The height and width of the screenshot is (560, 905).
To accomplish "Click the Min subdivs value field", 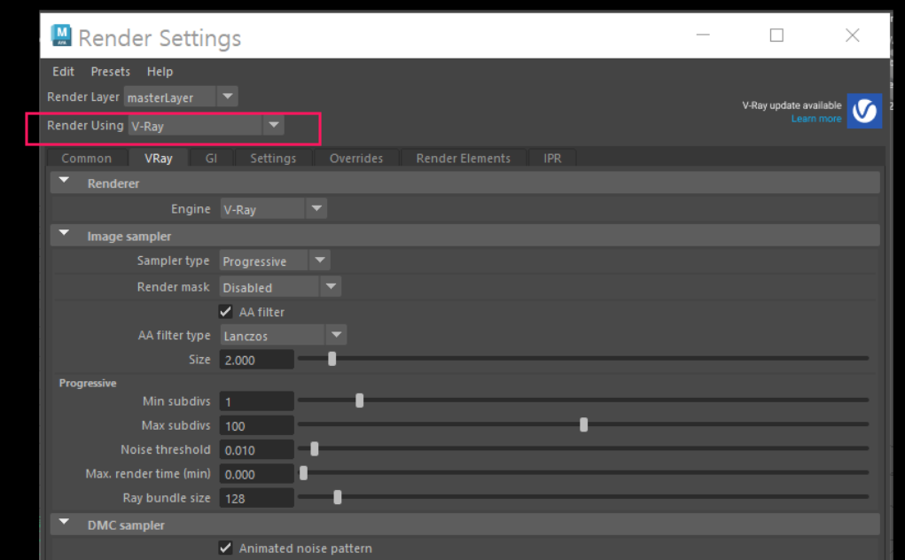I will (x=257, y=401).
